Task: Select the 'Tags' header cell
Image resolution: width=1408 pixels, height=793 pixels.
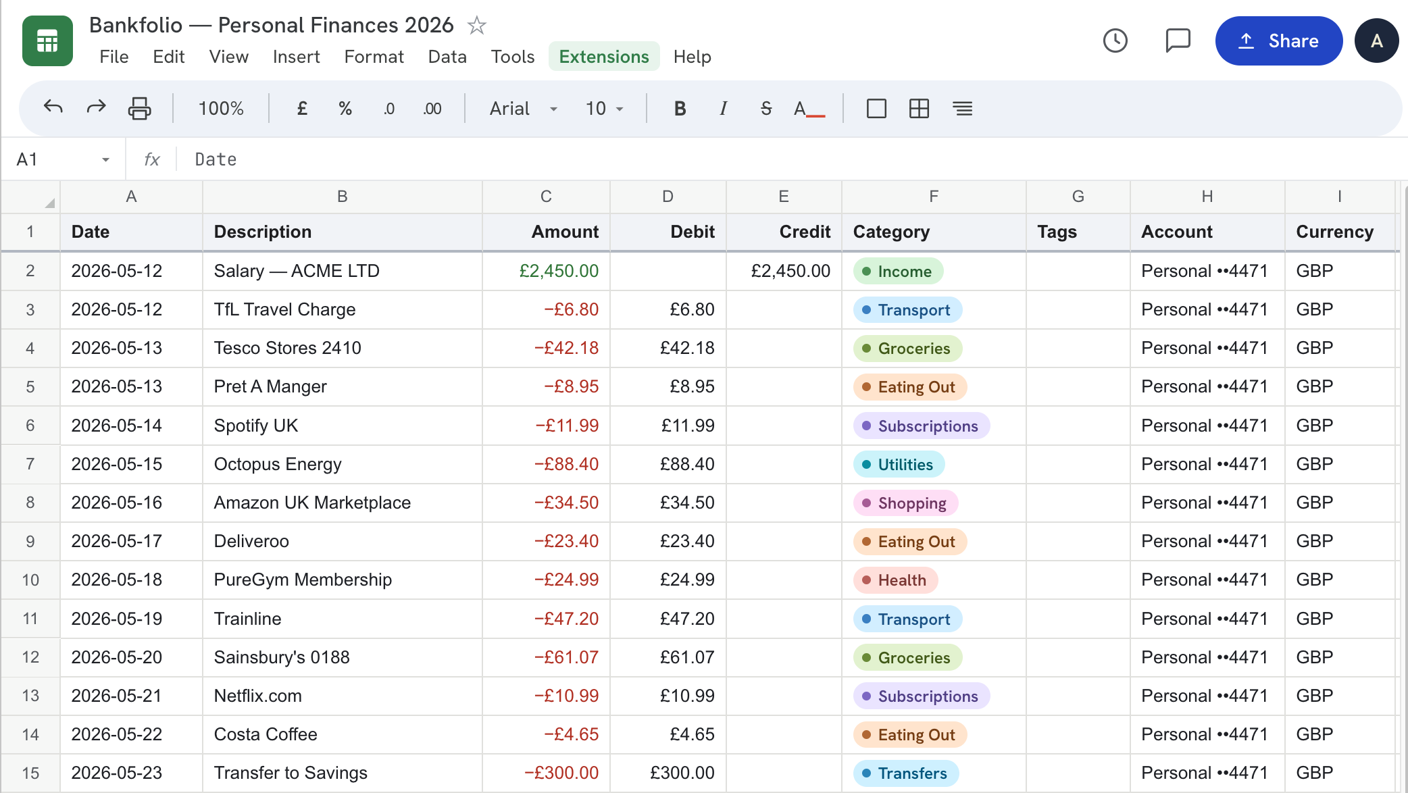Action: [1078, 232]
